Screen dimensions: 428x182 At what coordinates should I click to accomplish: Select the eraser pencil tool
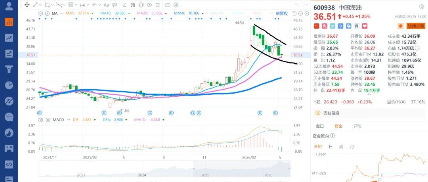[124, 5]
